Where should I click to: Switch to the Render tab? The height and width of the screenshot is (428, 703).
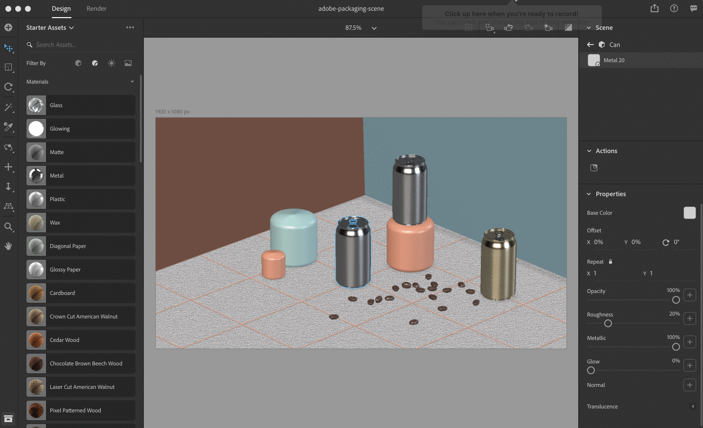click(96, 8)
